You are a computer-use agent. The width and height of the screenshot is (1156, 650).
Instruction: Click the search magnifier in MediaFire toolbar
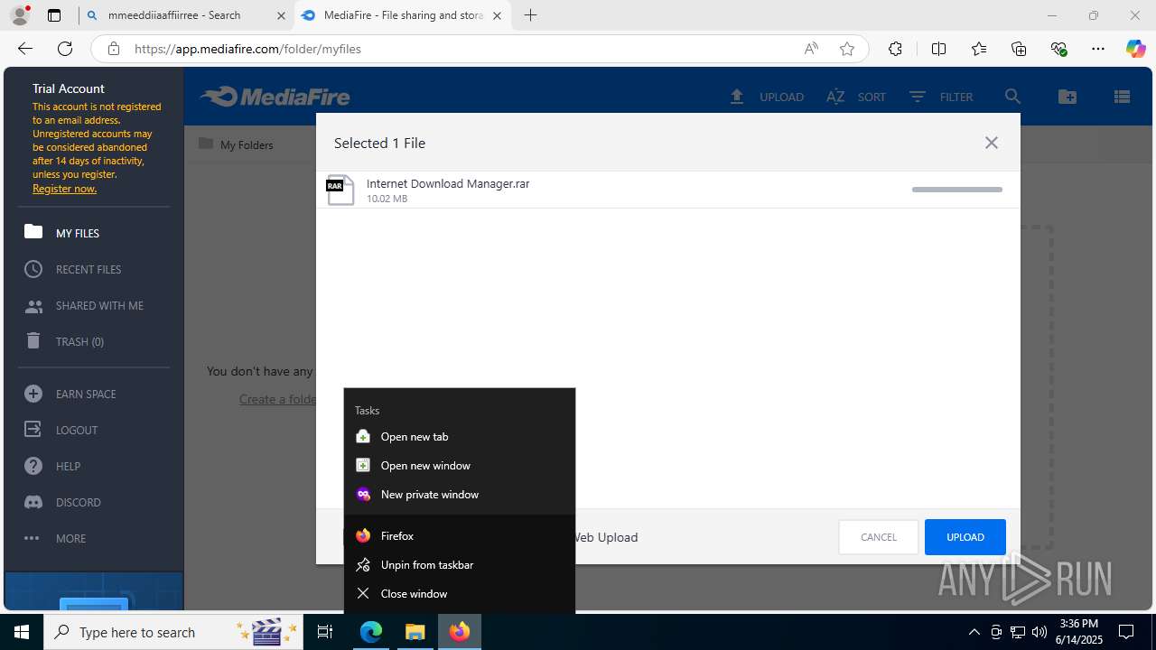tap(1012, 97)
